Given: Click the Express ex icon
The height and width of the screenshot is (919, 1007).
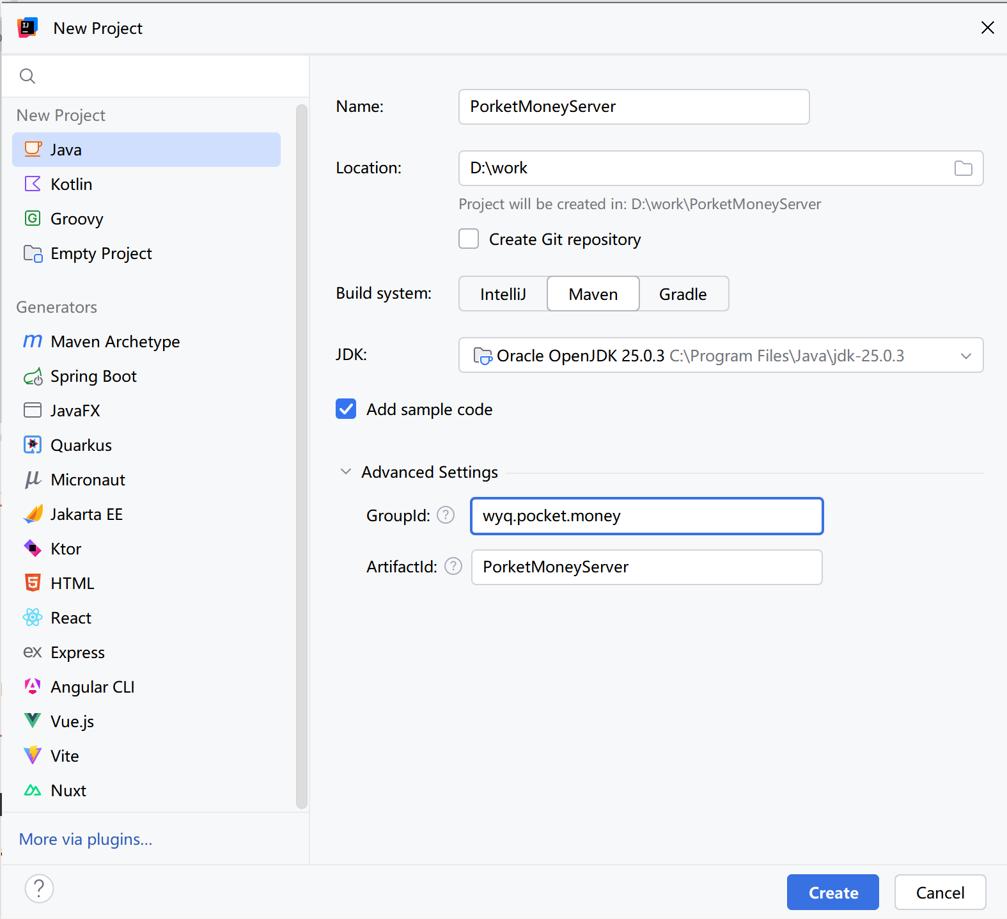Looking at the screenshot, I should pos(33,652).
